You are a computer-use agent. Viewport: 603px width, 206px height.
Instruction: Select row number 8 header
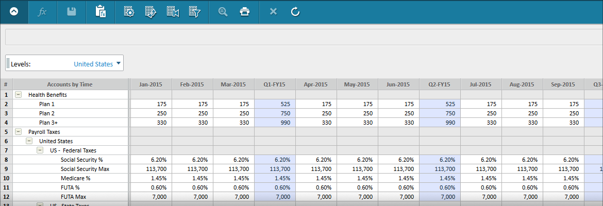click(6, 160)
